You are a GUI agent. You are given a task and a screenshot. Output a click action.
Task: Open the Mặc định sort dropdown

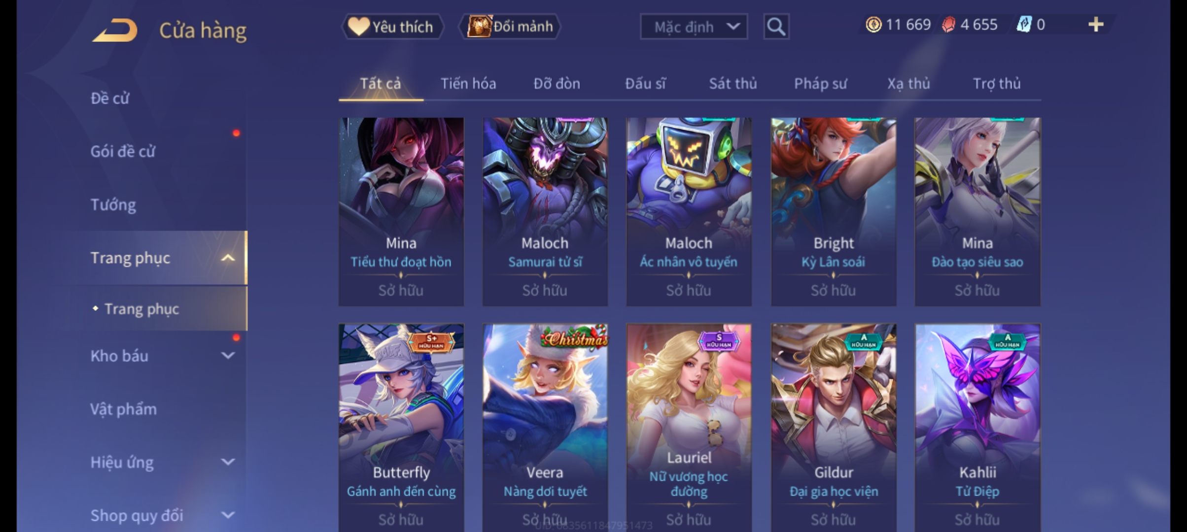(x=694, y=27)
